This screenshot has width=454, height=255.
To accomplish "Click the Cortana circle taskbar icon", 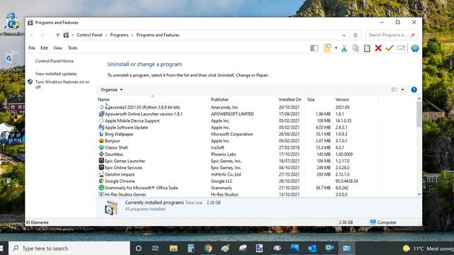I will (x=138, y=249).
